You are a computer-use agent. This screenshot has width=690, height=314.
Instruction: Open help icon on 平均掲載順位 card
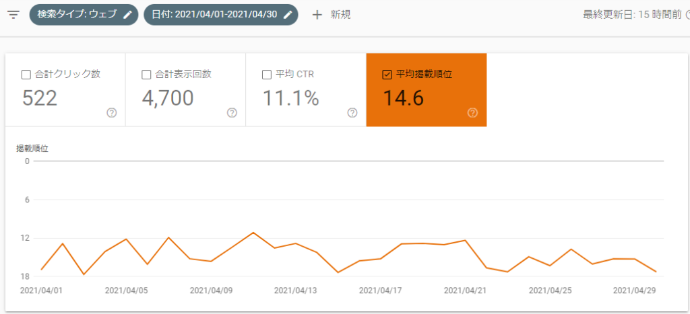[472, 113]
